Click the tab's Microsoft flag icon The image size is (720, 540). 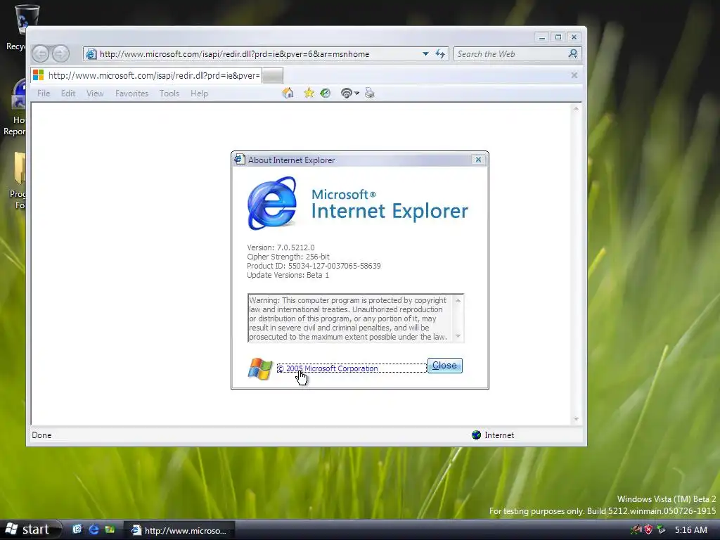point(39,75)
